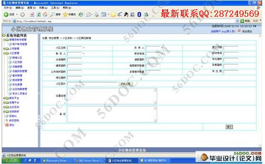Open the 查看 menu
The image size is (265, 164).
pyautogui.click(x=31, y=8)
